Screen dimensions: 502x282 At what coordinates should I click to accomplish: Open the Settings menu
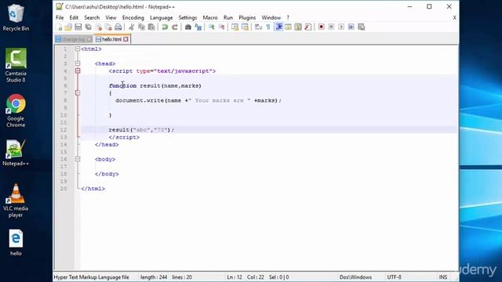coord(187,17)
